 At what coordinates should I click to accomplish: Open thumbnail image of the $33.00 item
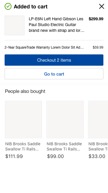(98, 120)
